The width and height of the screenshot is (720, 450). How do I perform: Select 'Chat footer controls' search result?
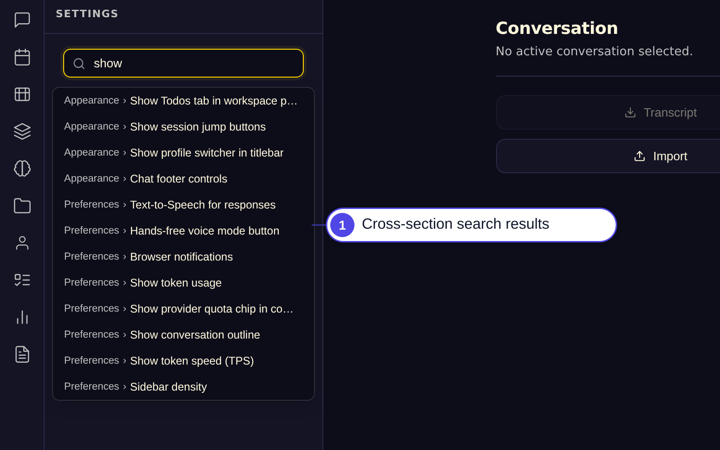click(183, 179)
